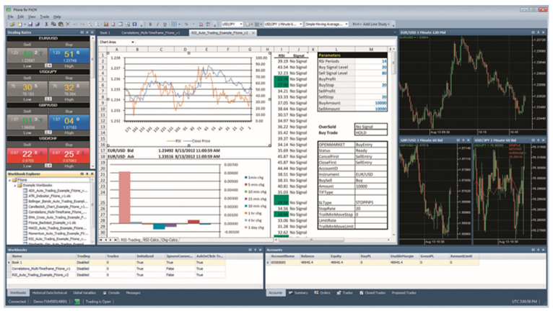The image size is (553, 311).
Task: Open the Simple Moving Average indicator dropdown
Action: pos(347,24)
